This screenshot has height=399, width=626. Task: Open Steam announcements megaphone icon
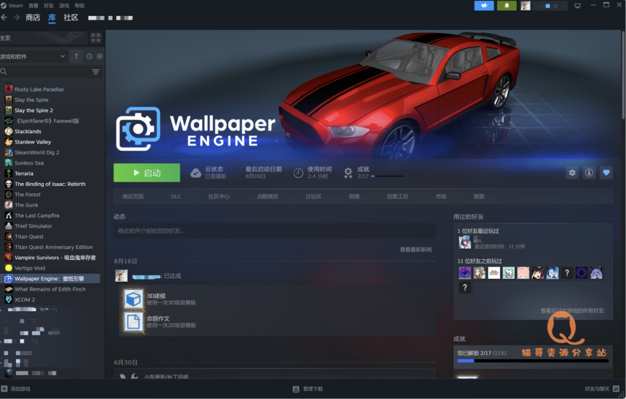[484, 5]
